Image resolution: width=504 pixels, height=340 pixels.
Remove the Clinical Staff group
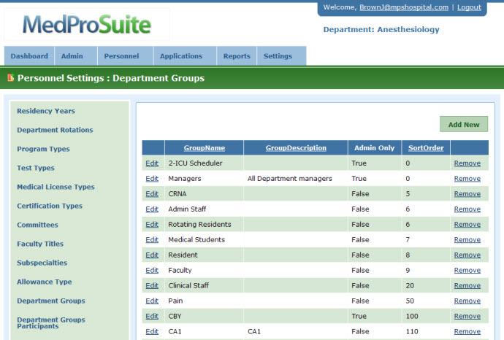(467, 286)
